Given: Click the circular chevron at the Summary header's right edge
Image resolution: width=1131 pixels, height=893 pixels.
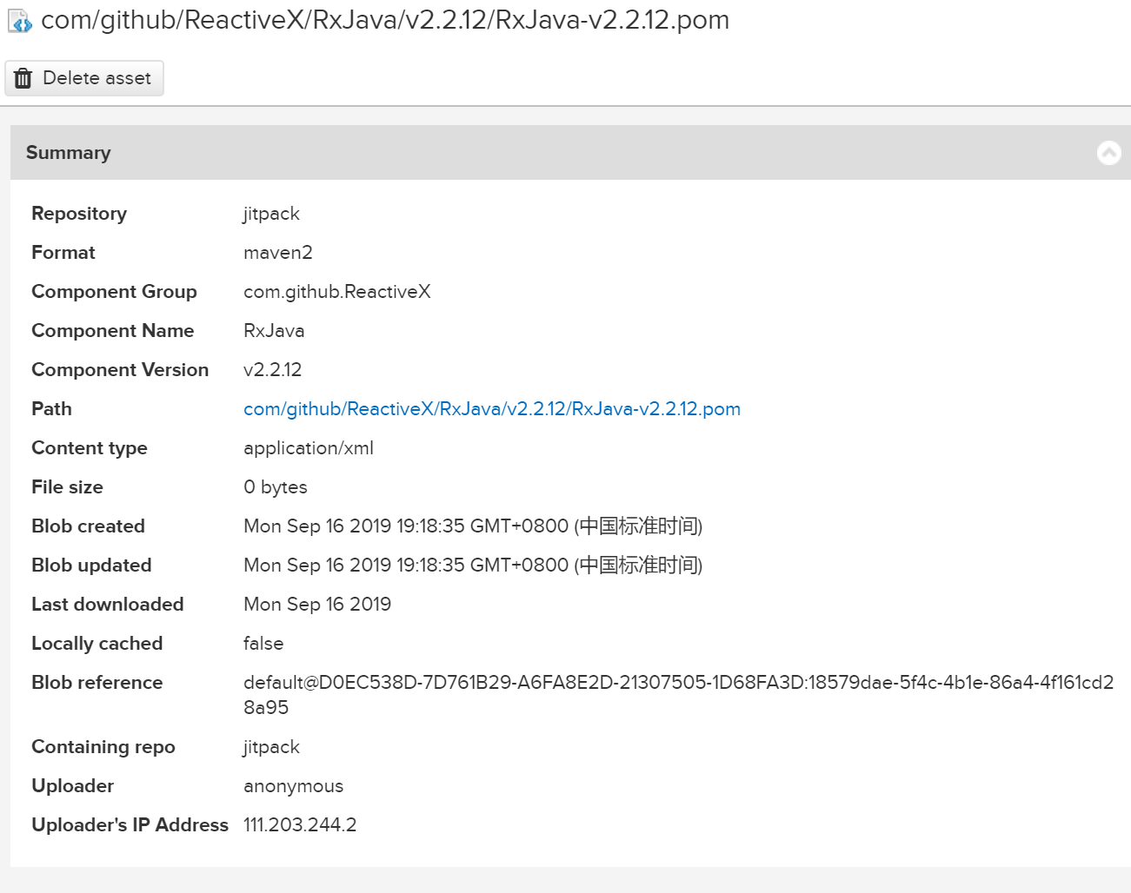Looking at the screenshot, I should tap(1109, 152).
